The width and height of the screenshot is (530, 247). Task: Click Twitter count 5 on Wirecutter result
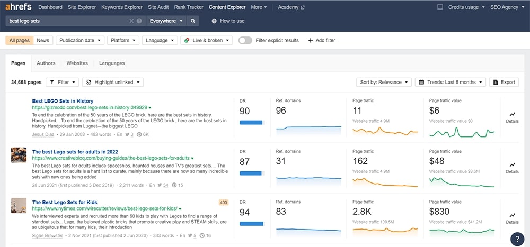click(192, 235)
